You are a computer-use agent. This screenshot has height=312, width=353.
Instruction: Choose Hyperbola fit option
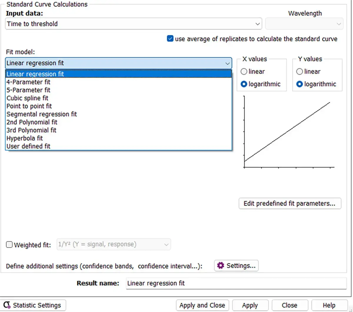tap(119, 138)
